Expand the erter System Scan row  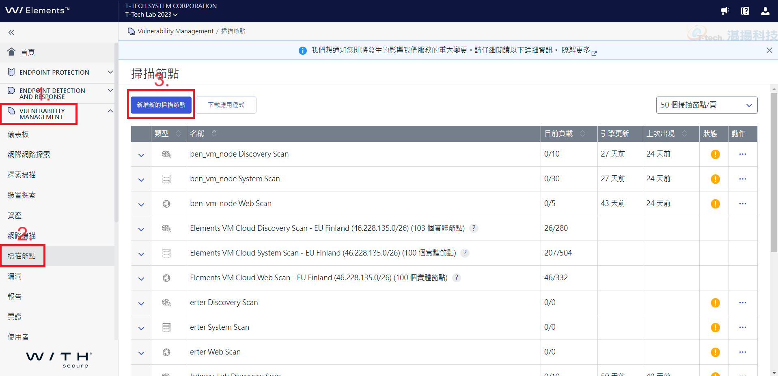(141, 328)
